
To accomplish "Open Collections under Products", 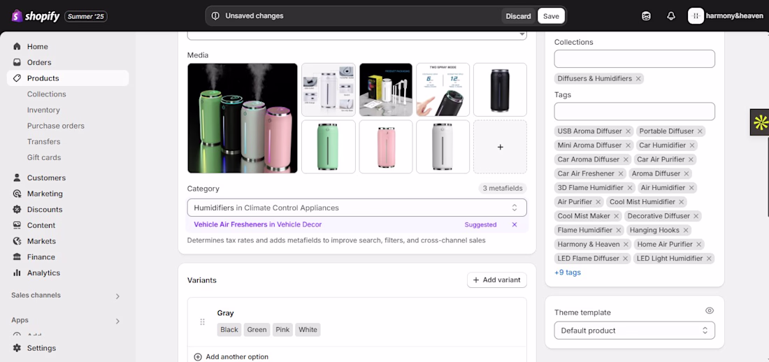I will 47,94.
